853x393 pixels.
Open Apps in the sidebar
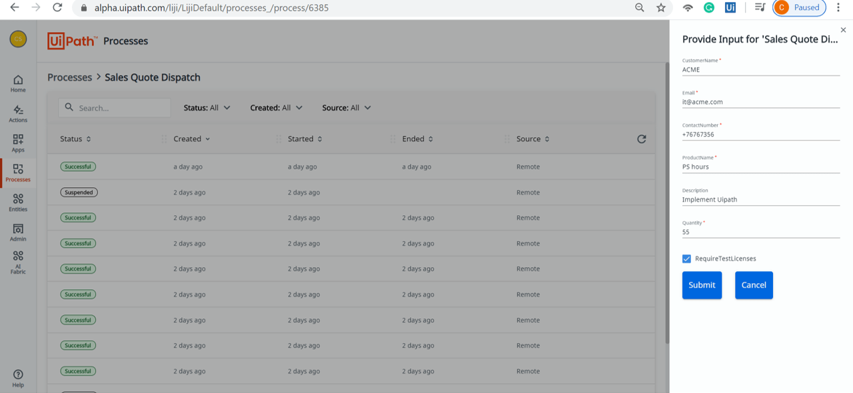[18, 143]
